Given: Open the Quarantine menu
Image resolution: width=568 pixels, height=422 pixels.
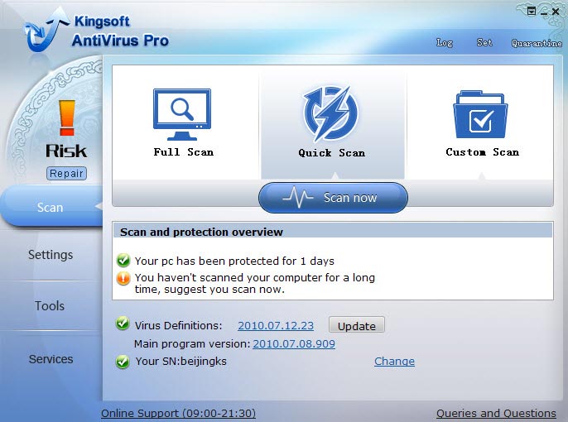Looking at the screenshot, I should pos(537,43).
